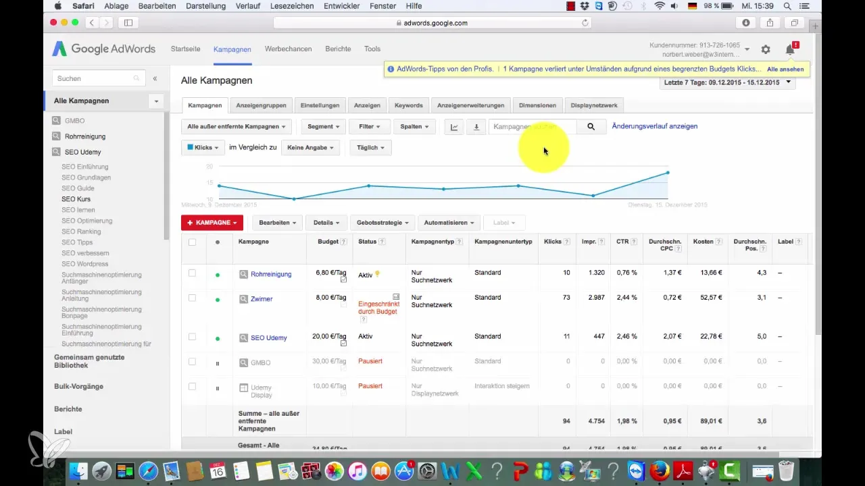865x486 pixels.
Task: Select 'SEO Kurs' in the sidebar
Action: pos(76,199)
